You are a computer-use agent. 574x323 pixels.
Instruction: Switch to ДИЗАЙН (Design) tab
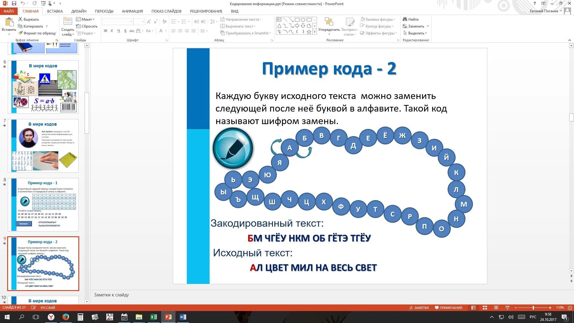(x=79, y=11)
